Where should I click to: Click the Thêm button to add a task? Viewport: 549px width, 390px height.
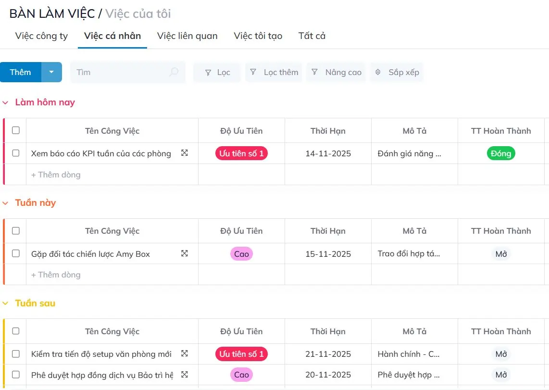pyautogui.click(x=21, y=72)
